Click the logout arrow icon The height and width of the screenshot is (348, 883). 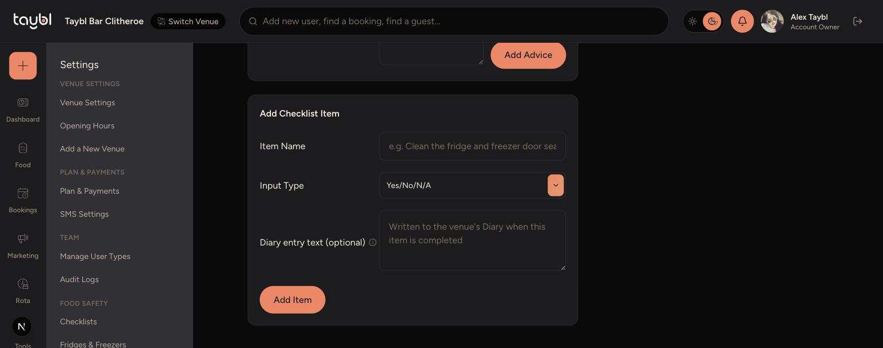[858, 21]
